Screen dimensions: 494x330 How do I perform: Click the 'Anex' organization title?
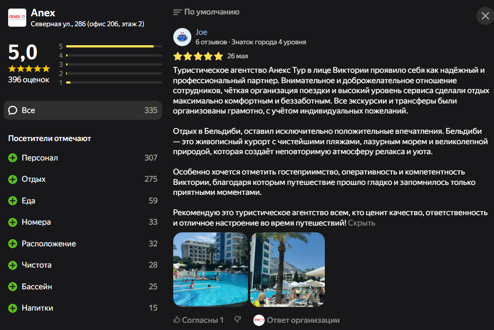click(43, 13)
